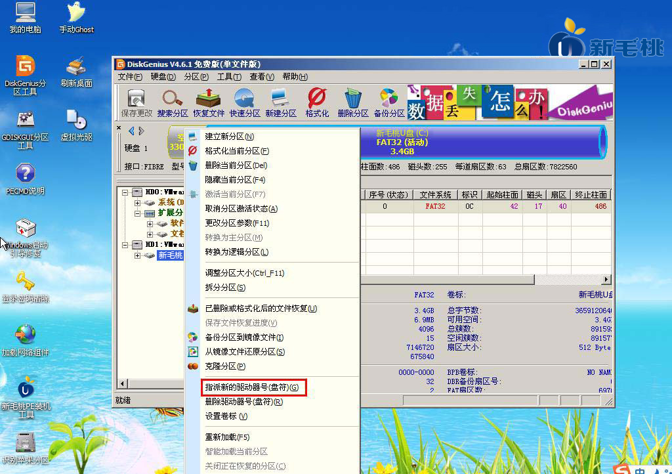Expand the 系统 partition tree node
This screenshot has height=474, width=672.
click(x=137, y=203)
